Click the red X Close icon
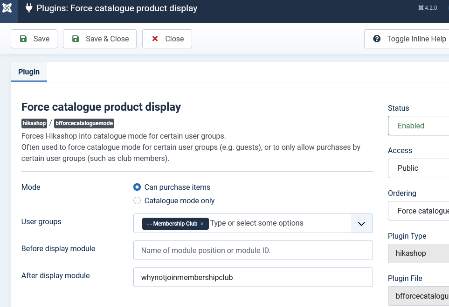Viewport: 449px width, 307px height. [x=155, y=39]
